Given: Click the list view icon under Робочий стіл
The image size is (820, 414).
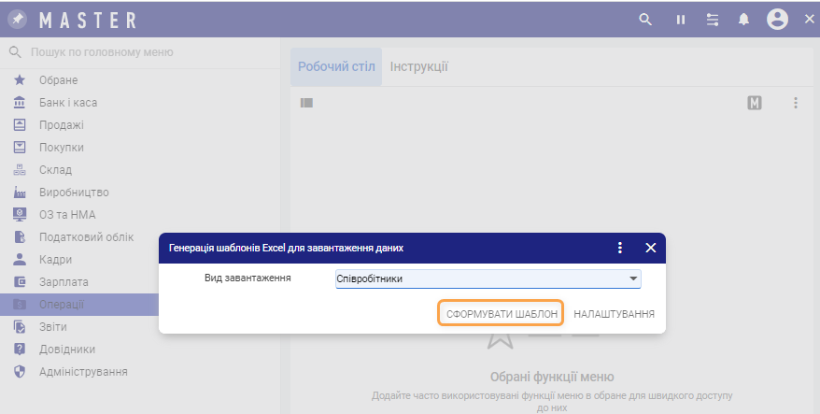Looking at the screenshot, I should pos(306,103).
